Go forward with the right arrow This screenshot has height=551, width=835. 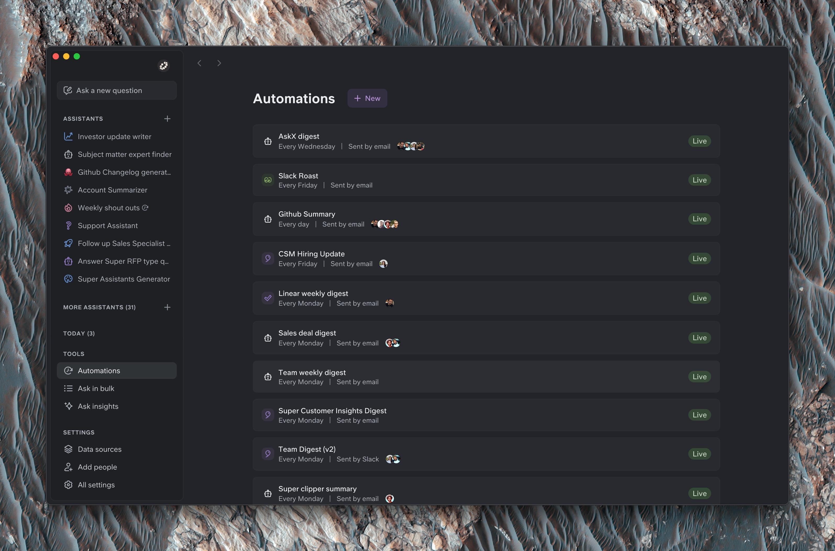pyautogui.click(x=219, y=63)
